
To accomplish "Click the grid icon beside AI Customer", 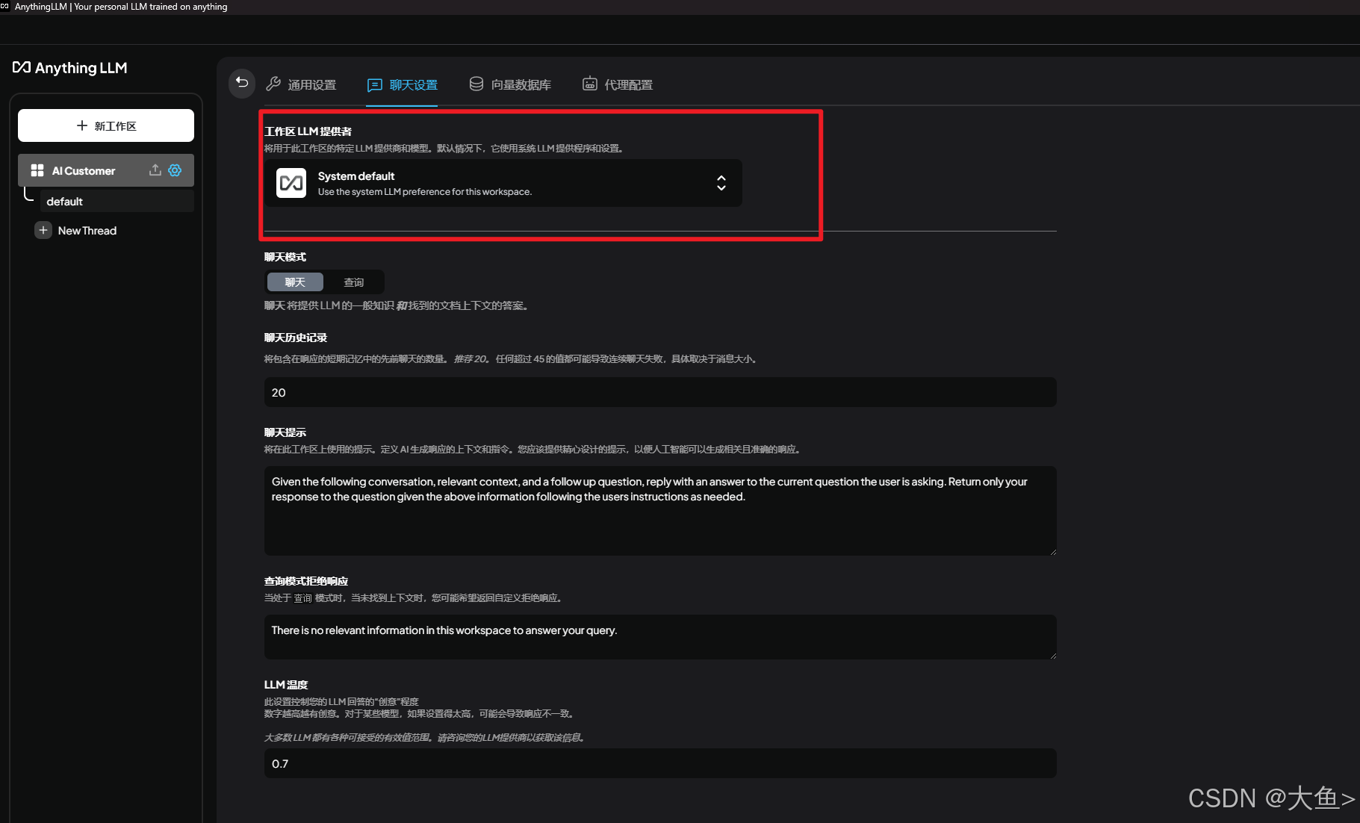I will coord(37,170).
